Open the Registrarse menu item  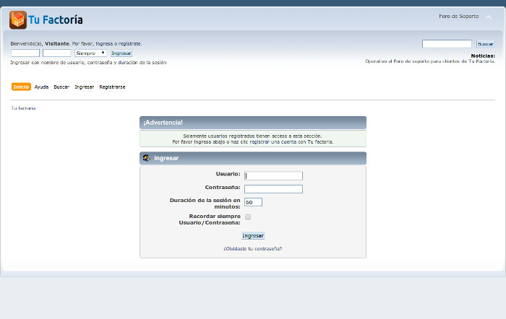[x=112, y=87]
